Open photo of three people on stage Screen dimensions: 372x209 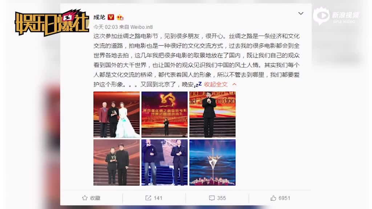click(117, 114)
